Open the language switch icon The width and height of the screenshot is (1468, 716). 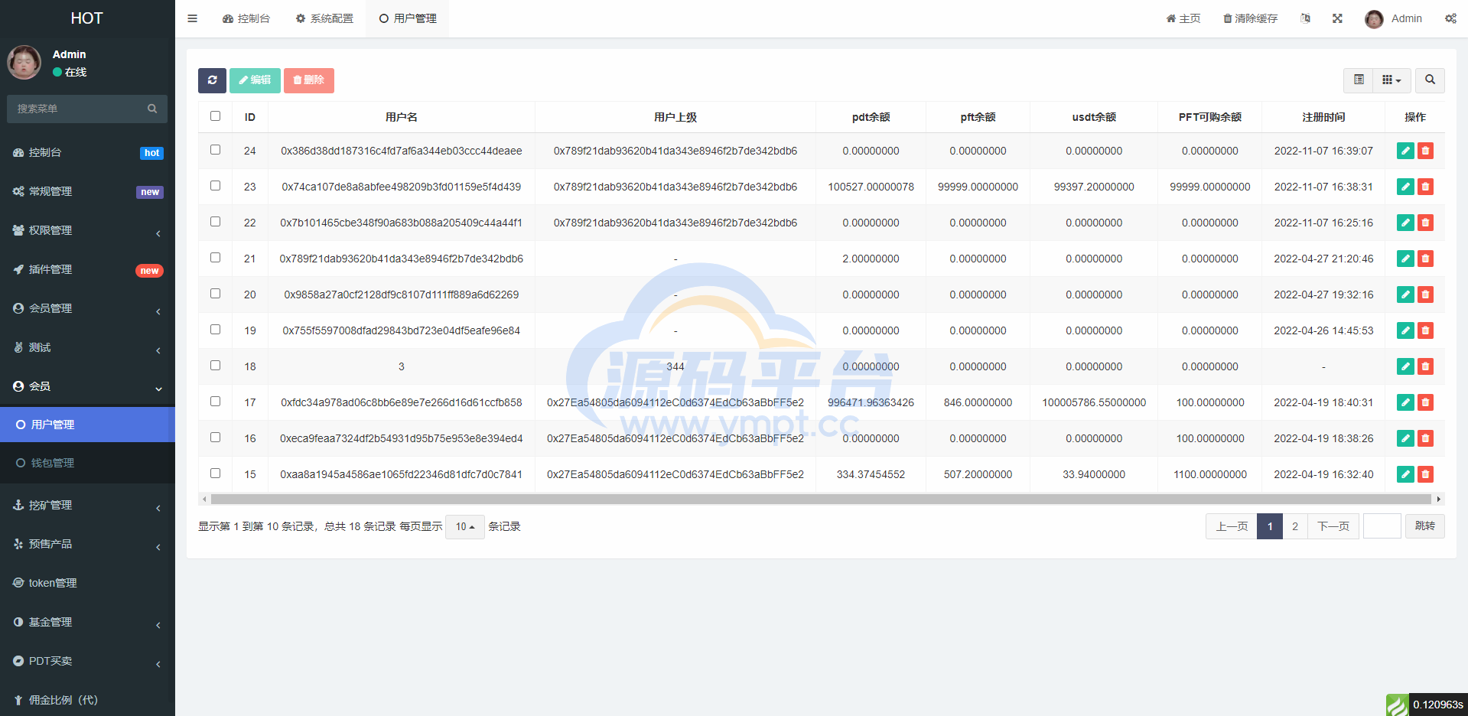click(1305, 18)
